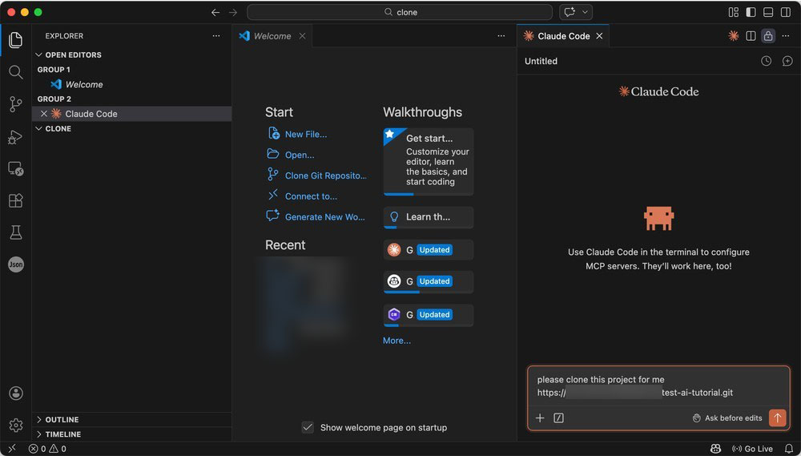The height and width of the screenshot is (456, 801).
Task: Open the Accounts menu in the activity bar
Action: [x=16, y=393]
